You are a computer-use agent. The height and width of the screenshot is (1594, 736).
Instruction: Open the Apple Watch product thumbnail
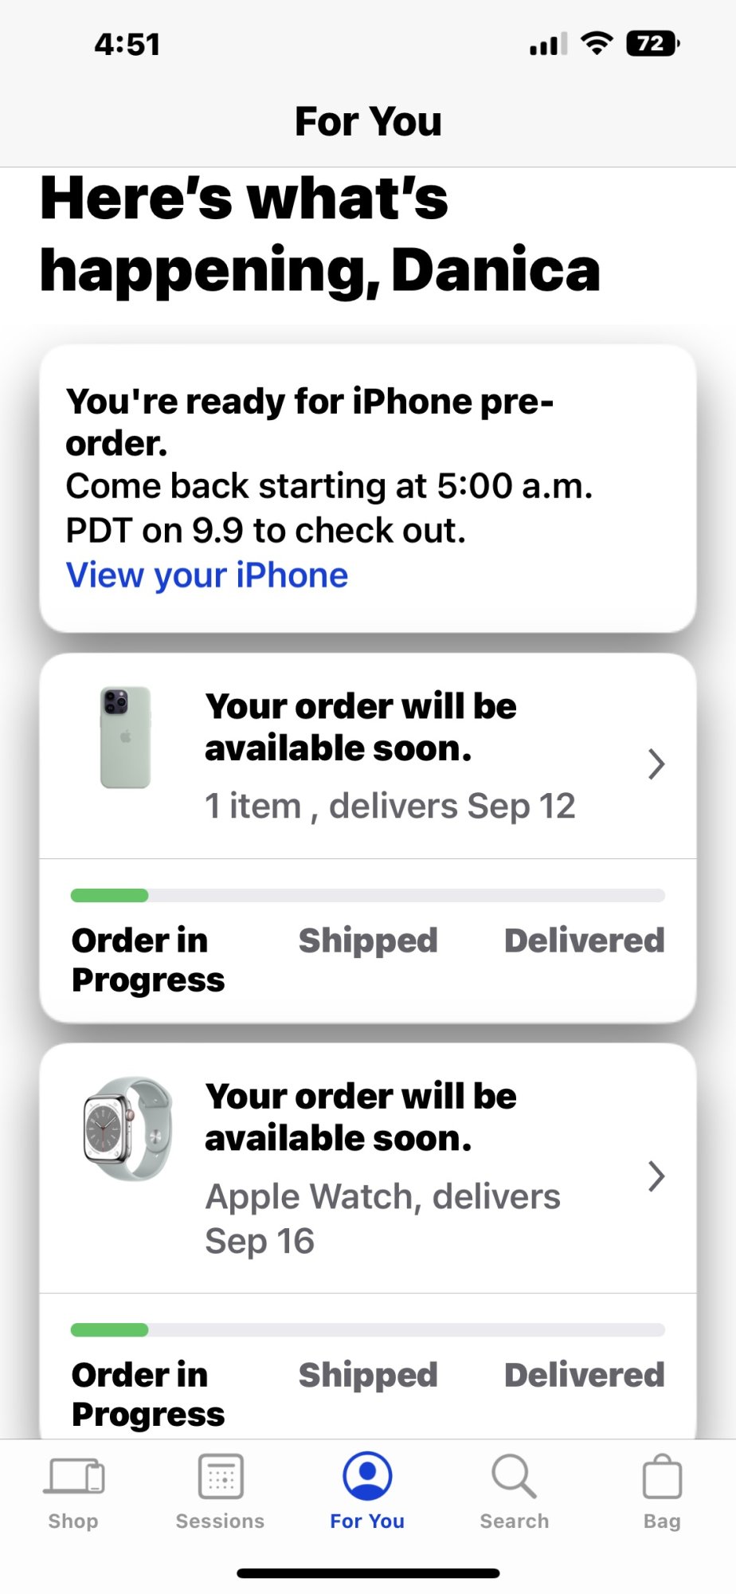click(x=127, y=1129)
